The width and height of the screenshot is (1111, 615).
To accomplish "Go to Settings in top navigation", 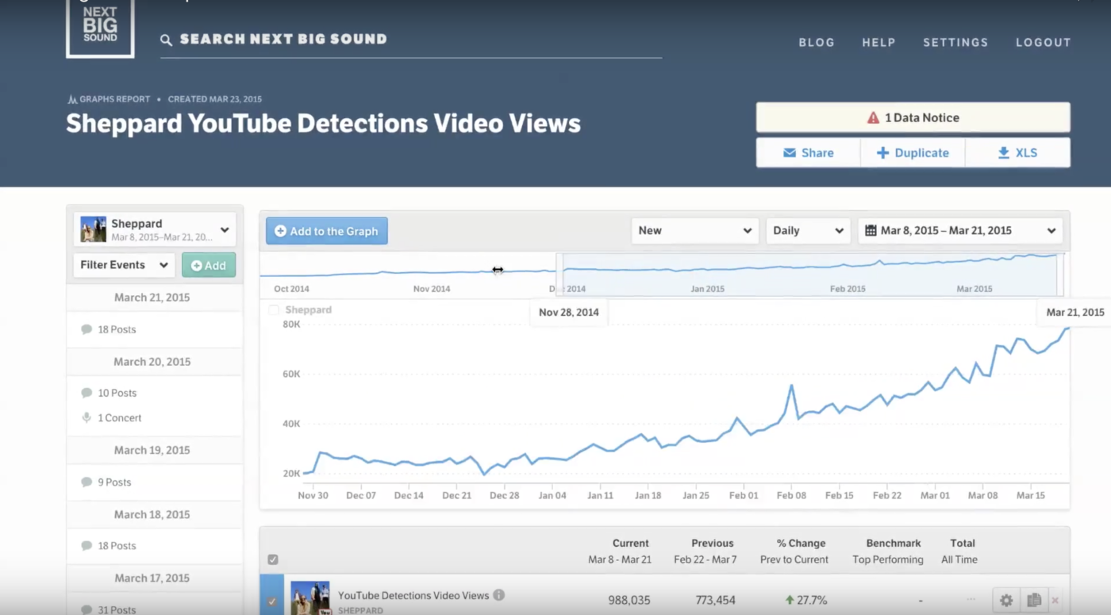I will click(x=955, y=43).
